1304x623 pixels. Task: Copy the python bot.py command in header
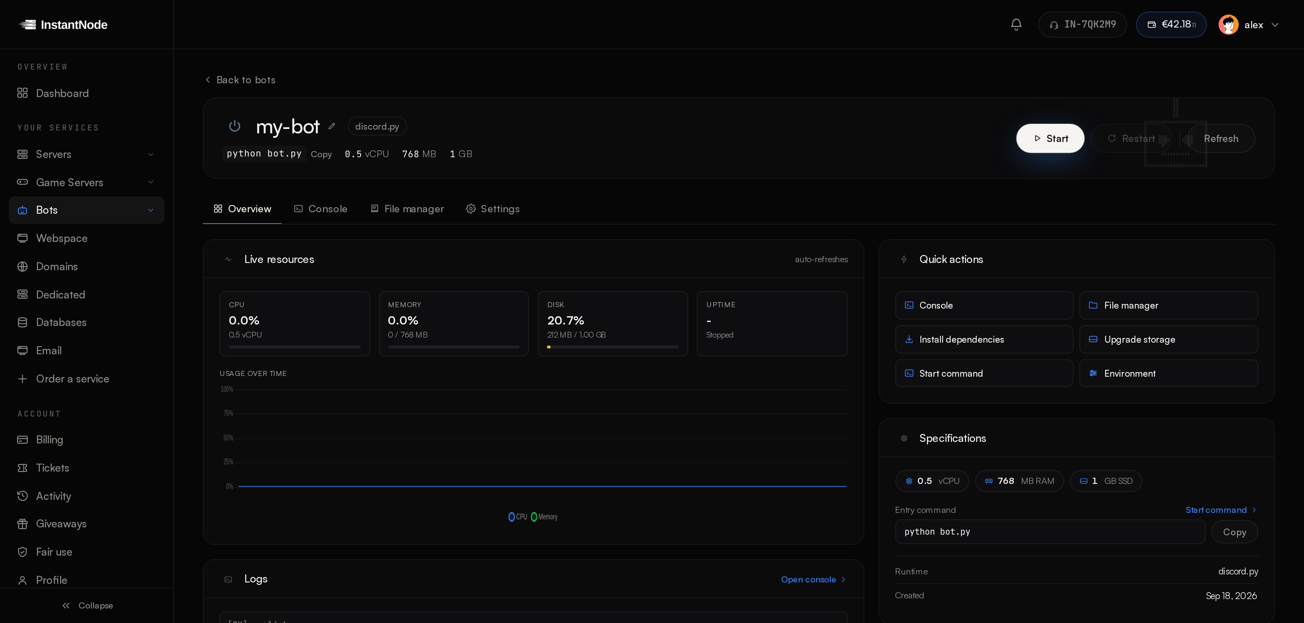click(x=321, y=154)
